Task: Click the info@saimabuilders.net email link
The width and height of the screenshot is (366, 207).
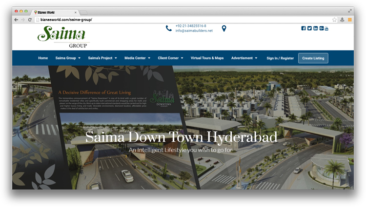Action: 194,31
